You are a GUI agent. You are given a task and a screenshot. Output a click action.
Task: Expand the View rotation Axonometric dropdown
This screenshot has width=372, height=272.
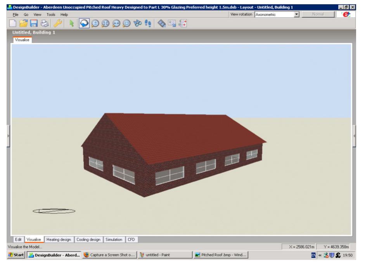pyautogui.click(x=296, y=14)
